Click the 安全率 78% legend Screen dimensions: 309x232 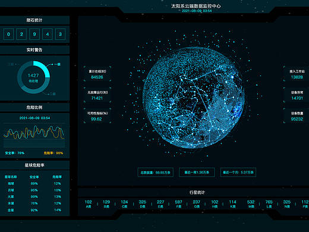[15, 153]
